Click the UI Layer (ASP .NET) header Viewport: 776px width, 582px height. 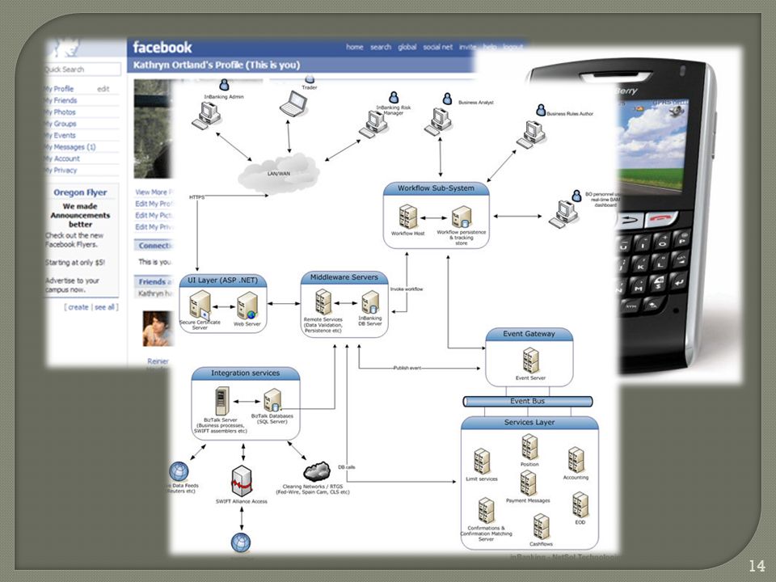[223, 280]
